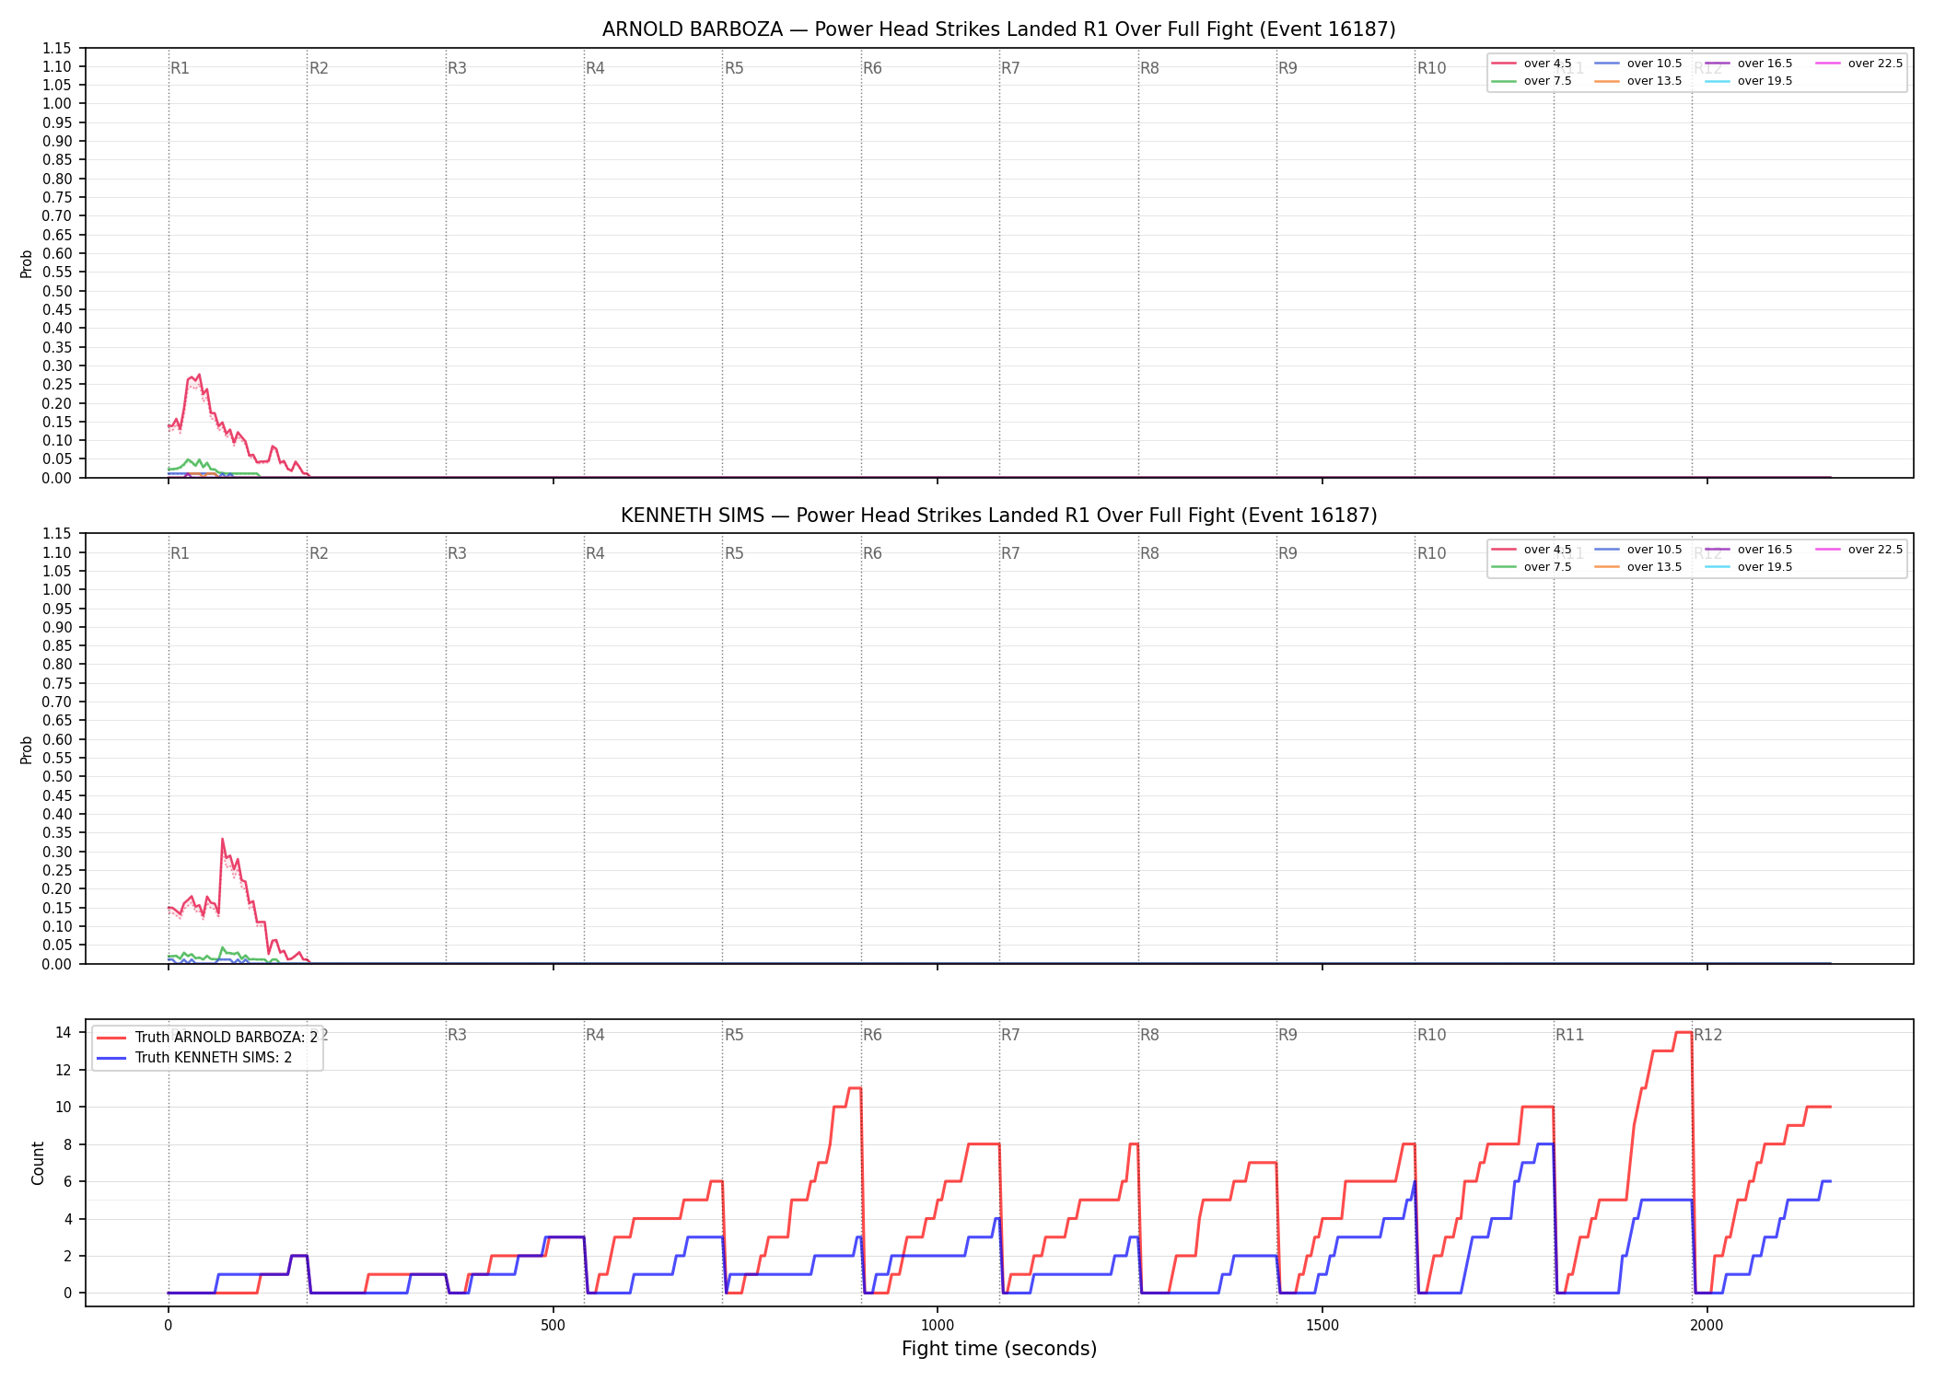Viewport: 1934px width, 1381px height.
Task: Select 'over 22.5' legend entry in Sims chart
Action: 1859,550
